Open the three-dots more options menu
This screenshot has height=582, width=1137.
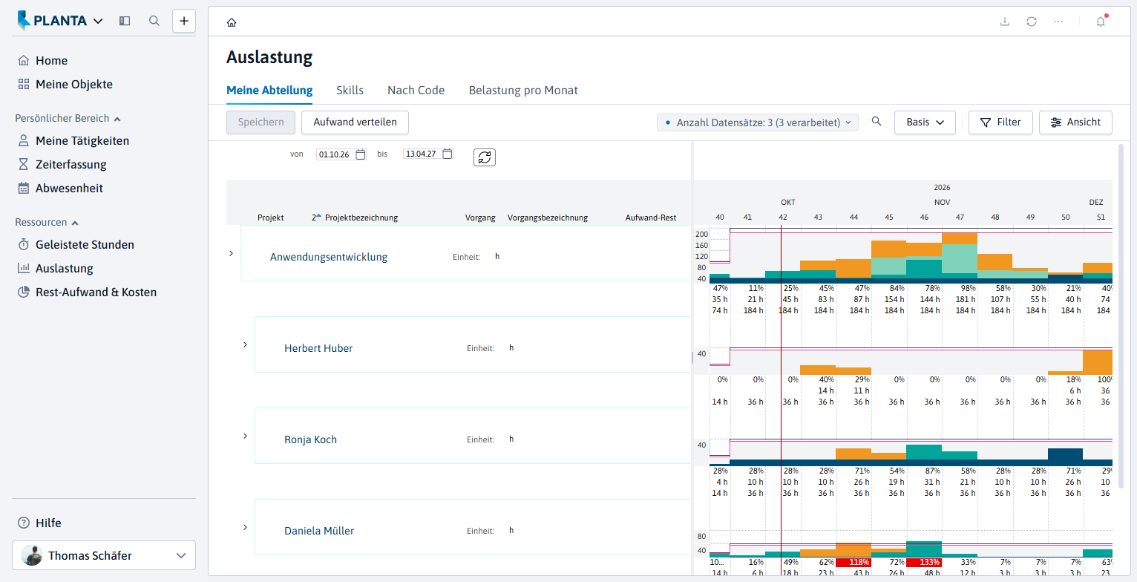1058,22
